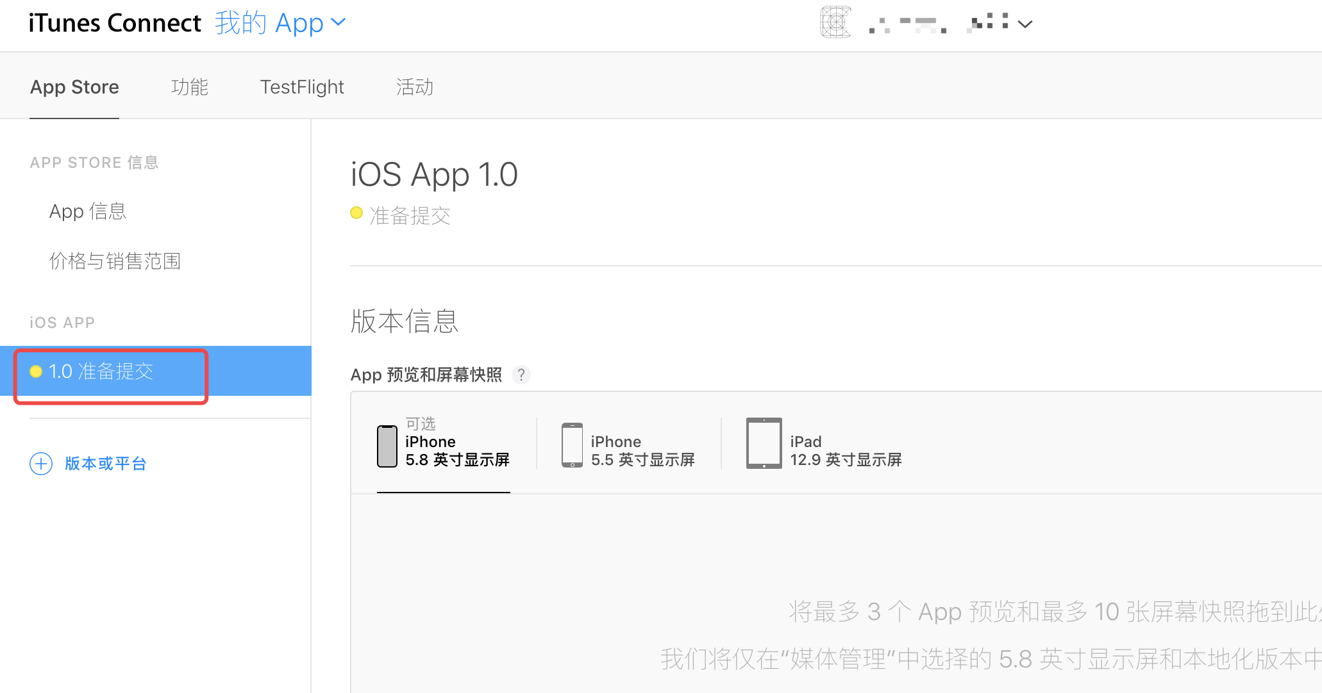The width and height of the screenshot is (1322, 693).
Task: Open App 信息 in sidebar
Action: point(88,211)
